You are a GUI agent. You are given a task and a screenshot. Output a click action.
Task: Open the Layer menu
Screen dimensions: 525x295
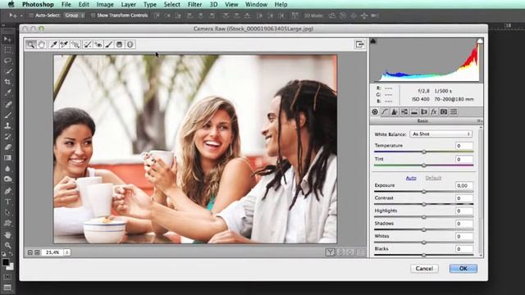tap(129, 4)
